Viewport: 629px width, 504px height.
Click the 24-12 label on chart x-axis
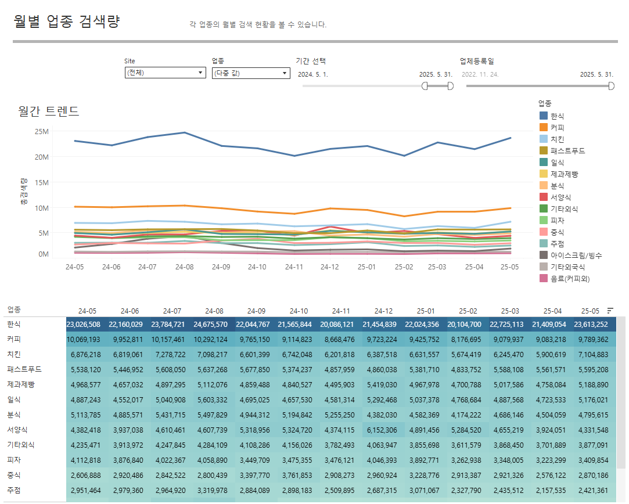pos(330,267)
